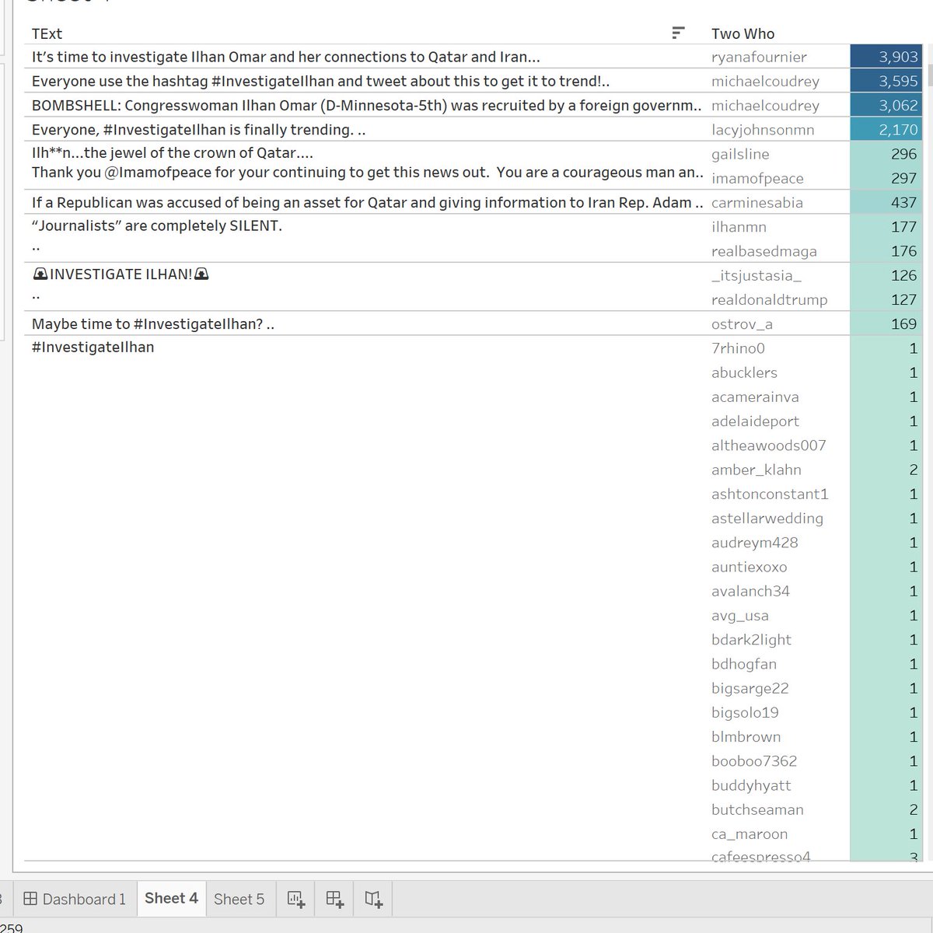933x933 pixels.
Task: Select the bdark2light user label
Action: click(751, 640)
